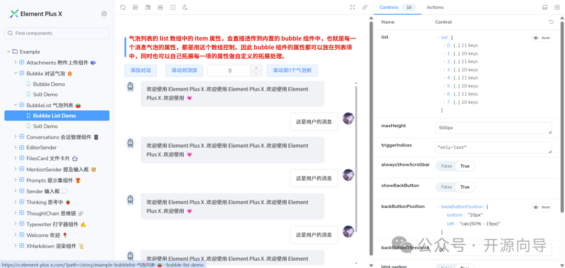This screenshot has height=268, width=565.
Task: Toggle RAW view for backButtonPosition control
Action: pyautogui.click(x=541, y=207)
